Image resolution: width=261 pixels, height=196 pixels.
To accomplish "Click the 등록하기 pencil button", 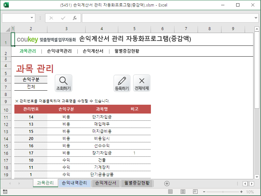I will click(x=122, y=83).
